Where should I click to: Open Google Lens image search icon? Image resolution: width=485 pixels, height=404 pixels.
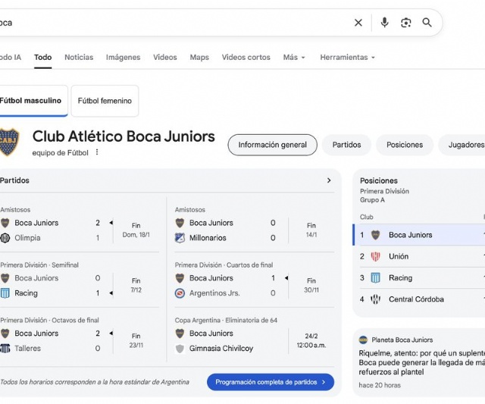pyautogui.click(x=406, y=23)
